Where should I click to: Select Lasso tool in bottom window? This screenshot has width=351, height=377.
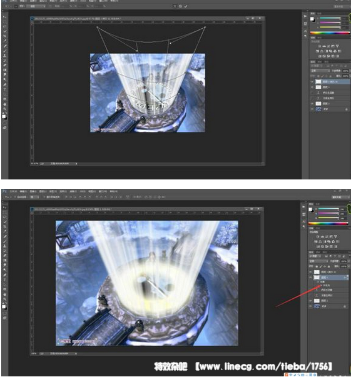pyautogui.click(x=5, y=217)
